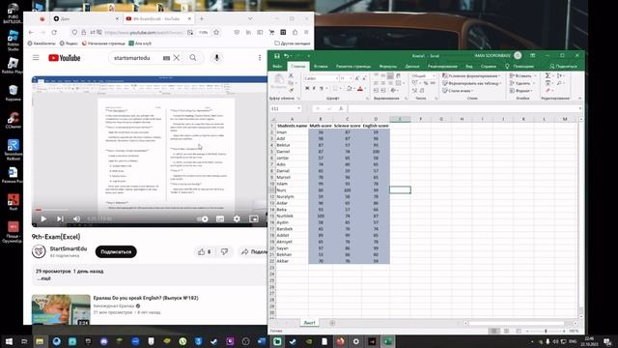618x348 pixels.
Task: Start YouTube voice search microphone
Action: pyautogui.click(x=216, y=58)
